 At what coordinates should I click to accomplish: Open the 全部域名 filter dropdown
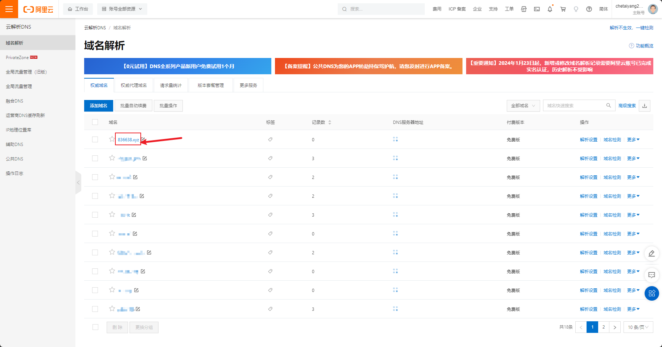(x=523, y=106)
